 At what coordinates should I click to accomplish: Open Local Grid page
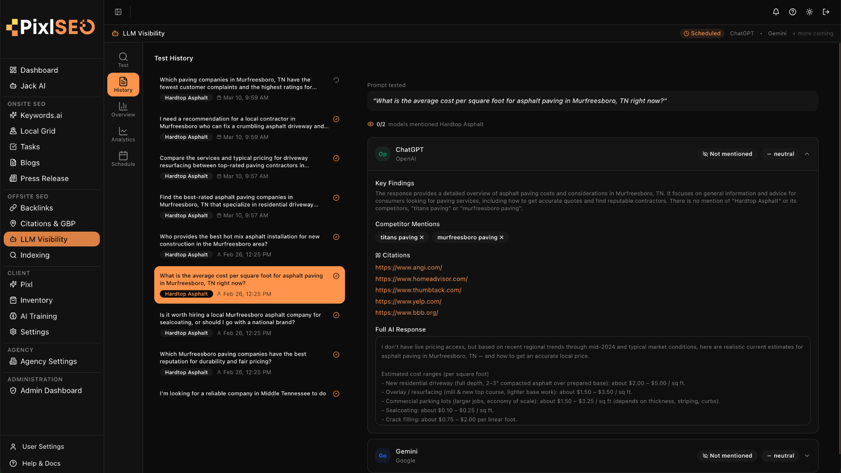pos(52,131)
